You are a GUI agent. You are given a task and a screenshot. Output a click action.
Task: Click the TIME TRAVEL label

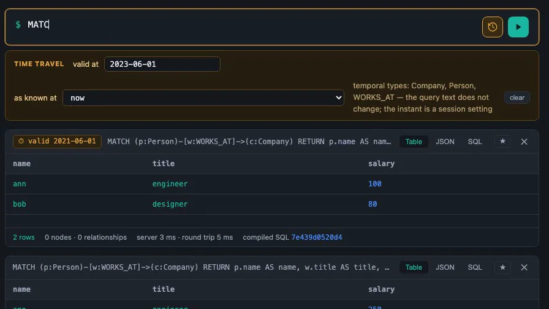pyautogui.click(x=39, y=64)
